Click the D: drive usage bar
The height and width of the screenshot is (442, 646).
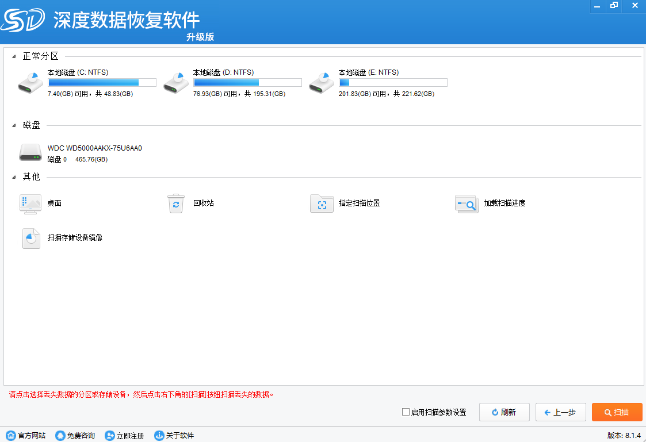click(x=247, y=82)
